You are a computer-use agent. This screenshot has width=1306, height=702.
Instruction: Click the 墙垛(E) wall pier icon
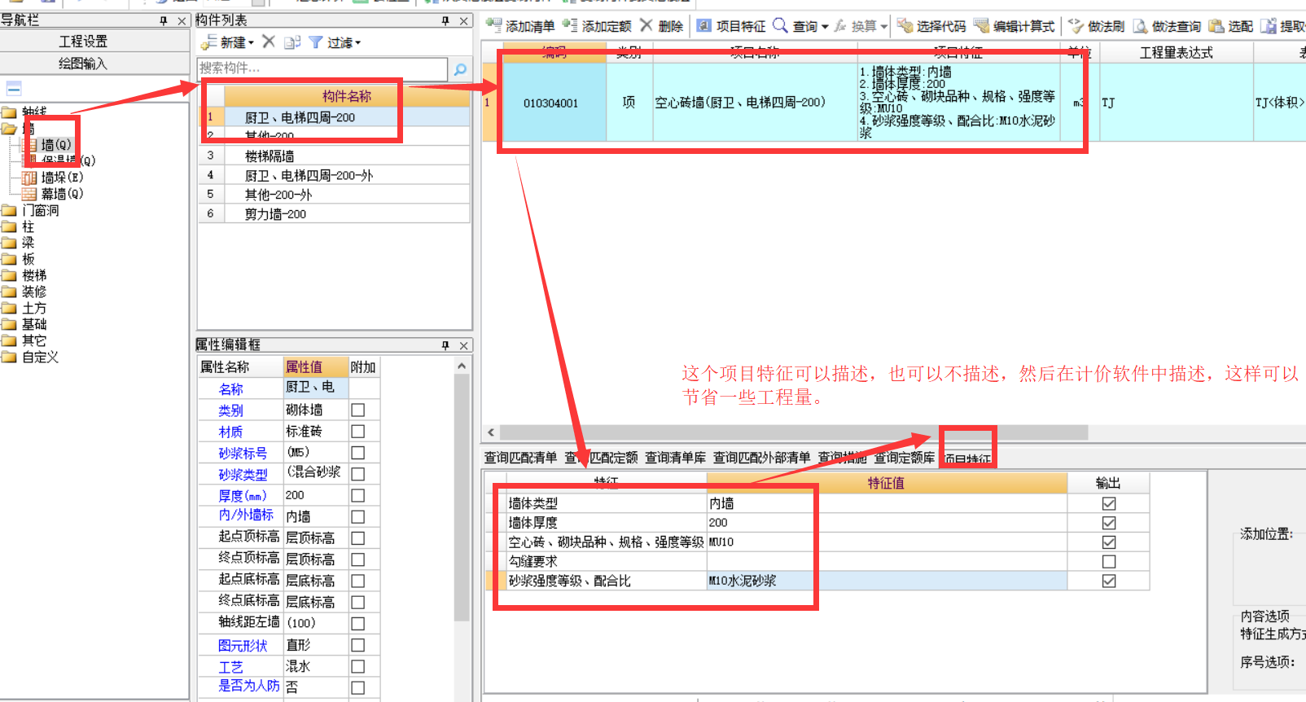coord(29,178)
